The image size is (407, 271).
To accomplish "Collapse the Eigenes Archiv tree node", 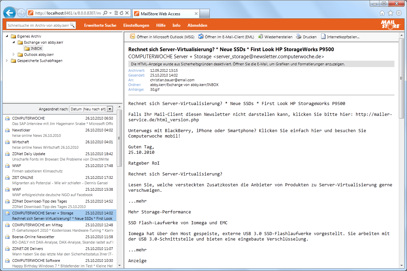I will 7,36.
